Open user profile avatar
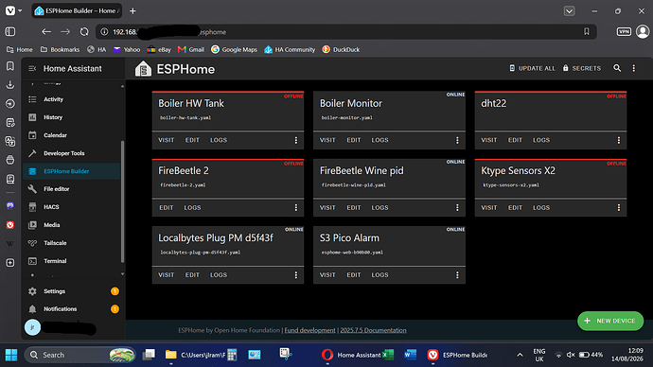 click(32, 327)
